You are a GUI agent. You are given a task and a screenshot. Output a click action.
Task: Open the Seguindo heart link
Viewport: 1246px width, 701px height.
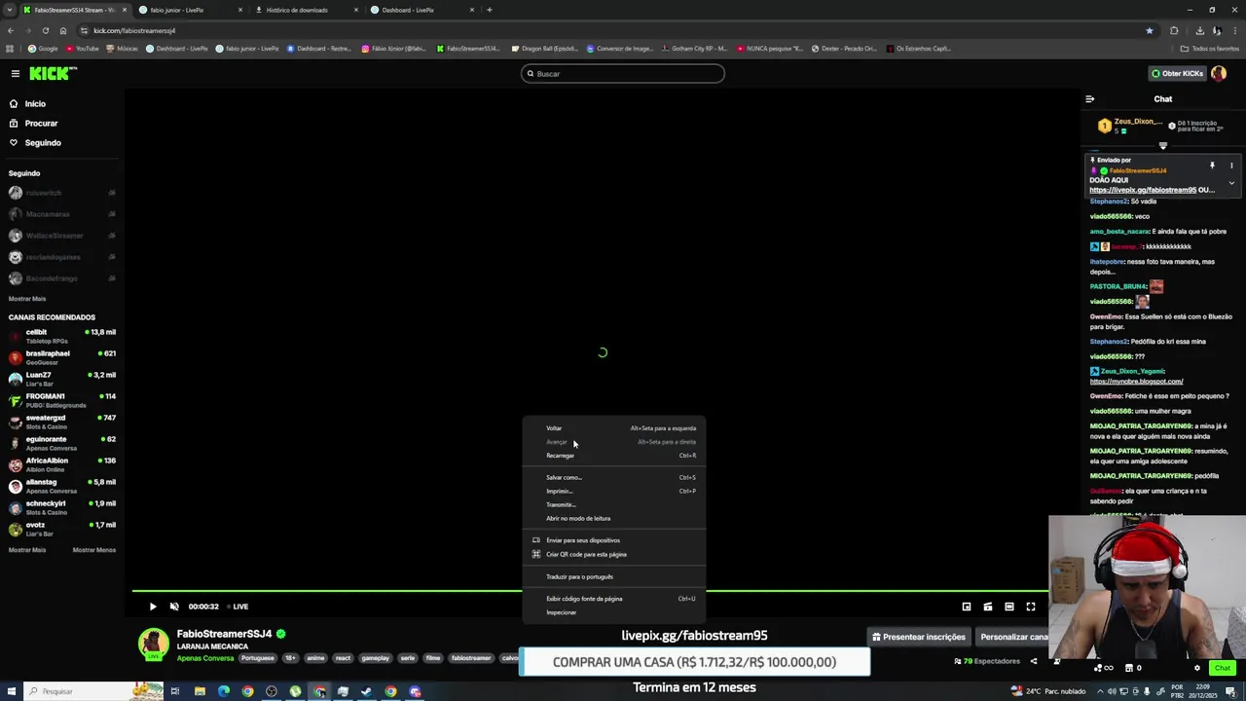click(43, 142)
